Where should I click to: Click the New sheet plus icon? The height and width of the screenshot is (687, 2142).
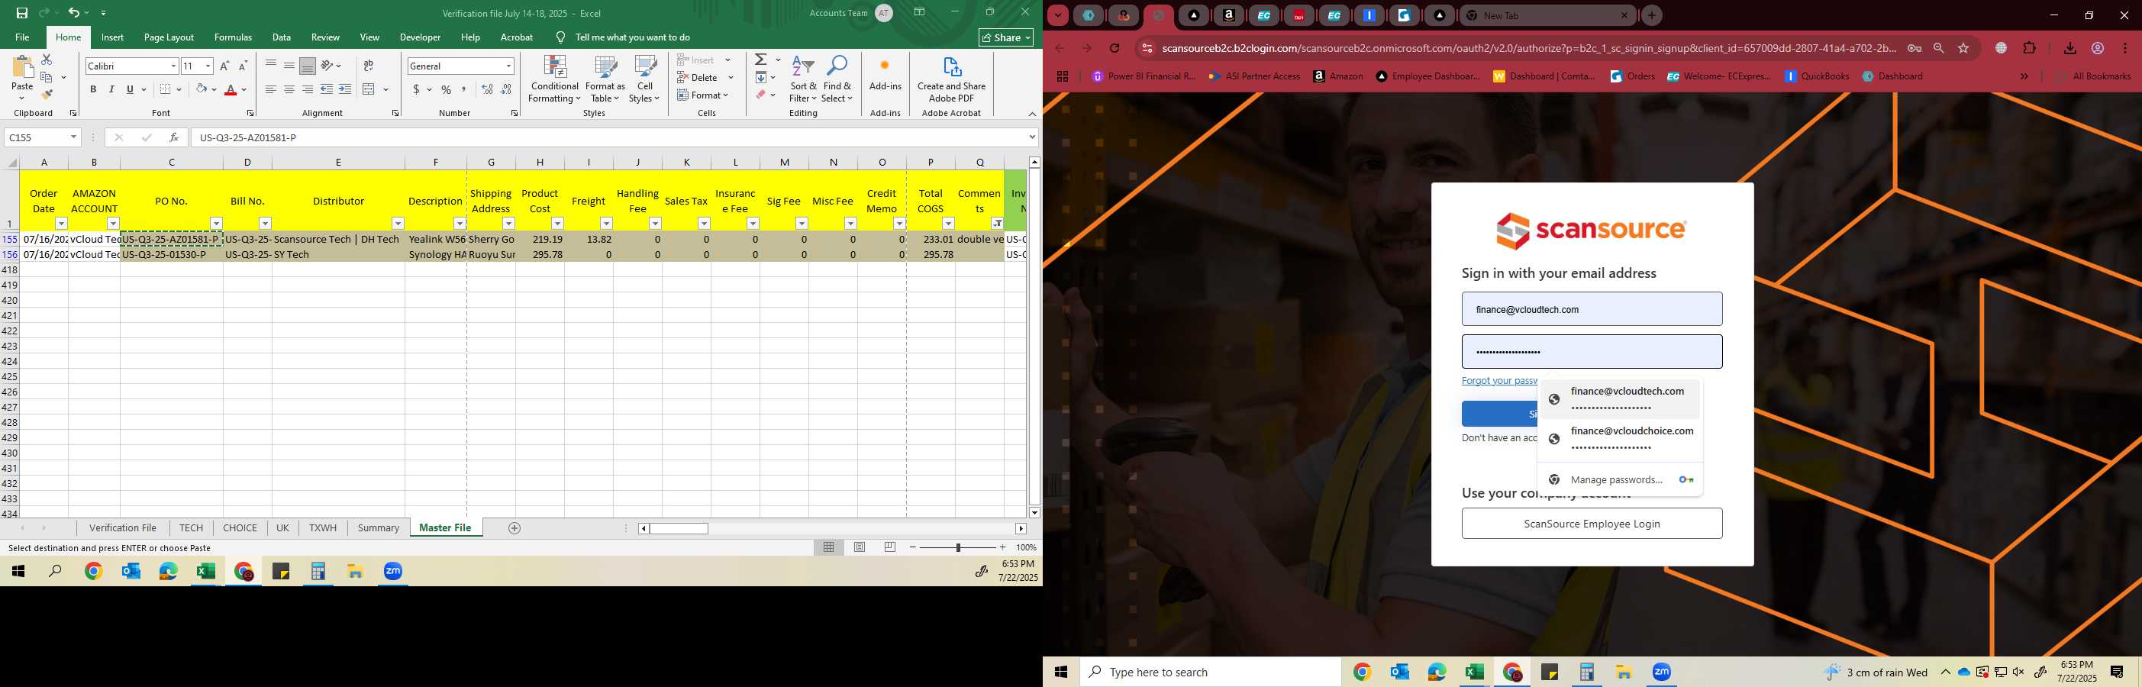(515, 528)
